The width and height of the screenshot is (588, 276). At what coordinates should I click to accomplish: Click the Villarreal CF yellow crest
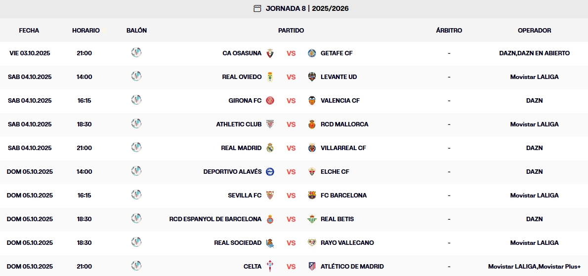[x=312, y=148]
